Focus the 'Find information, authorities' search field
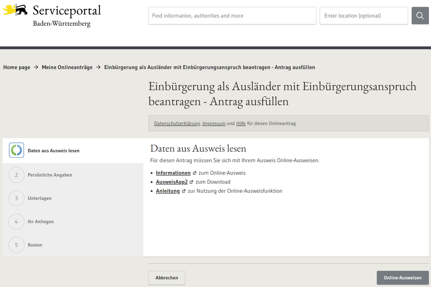This screenshot has height=287, width=431. click(x=232, y=16)
